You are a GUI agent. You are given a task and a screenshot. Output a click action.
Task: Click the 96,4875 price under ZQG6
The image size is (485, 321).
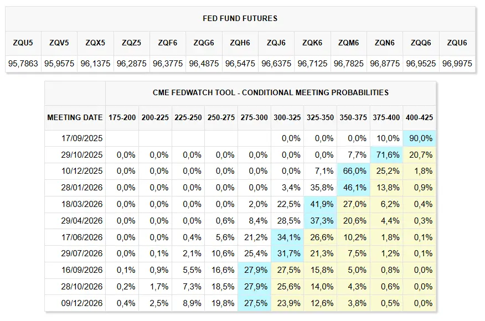click(204, 64)
